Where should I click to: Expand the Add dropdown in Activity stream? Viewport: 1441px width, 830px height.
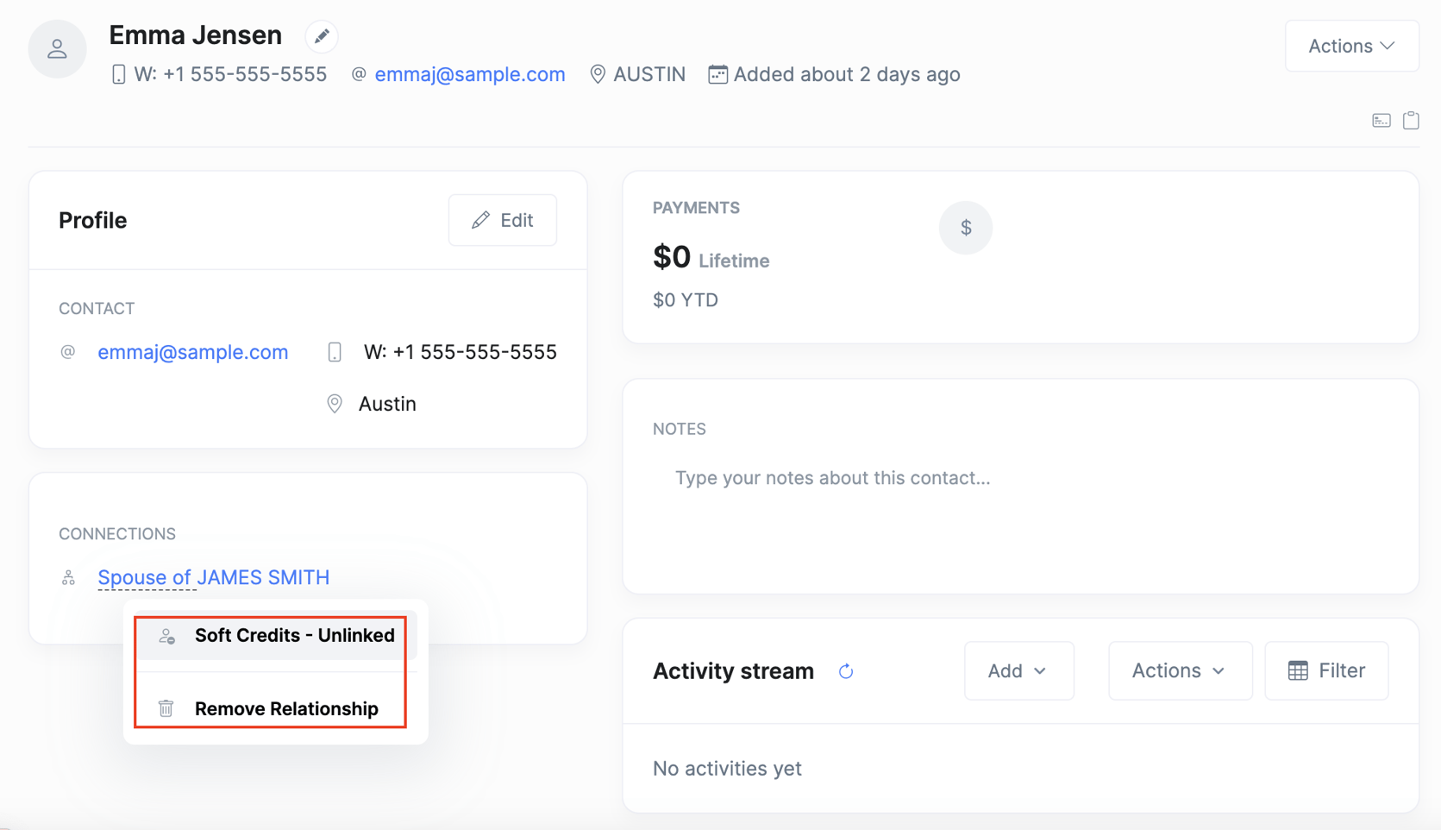point(1018,670)
